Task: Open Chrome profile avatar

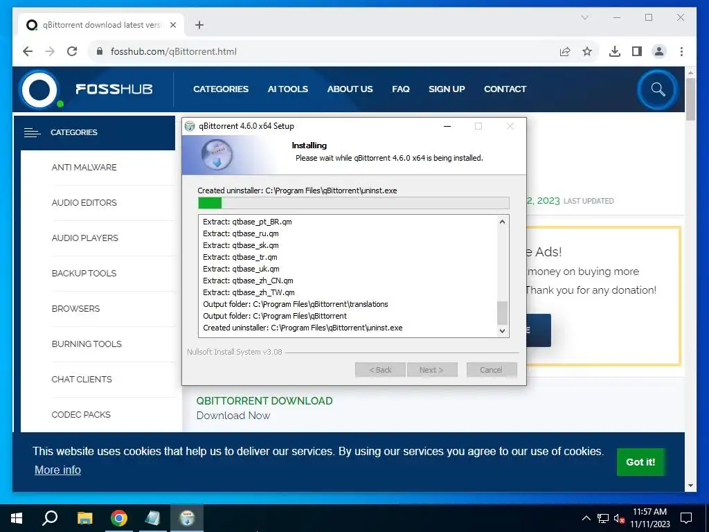Action: 659,51
